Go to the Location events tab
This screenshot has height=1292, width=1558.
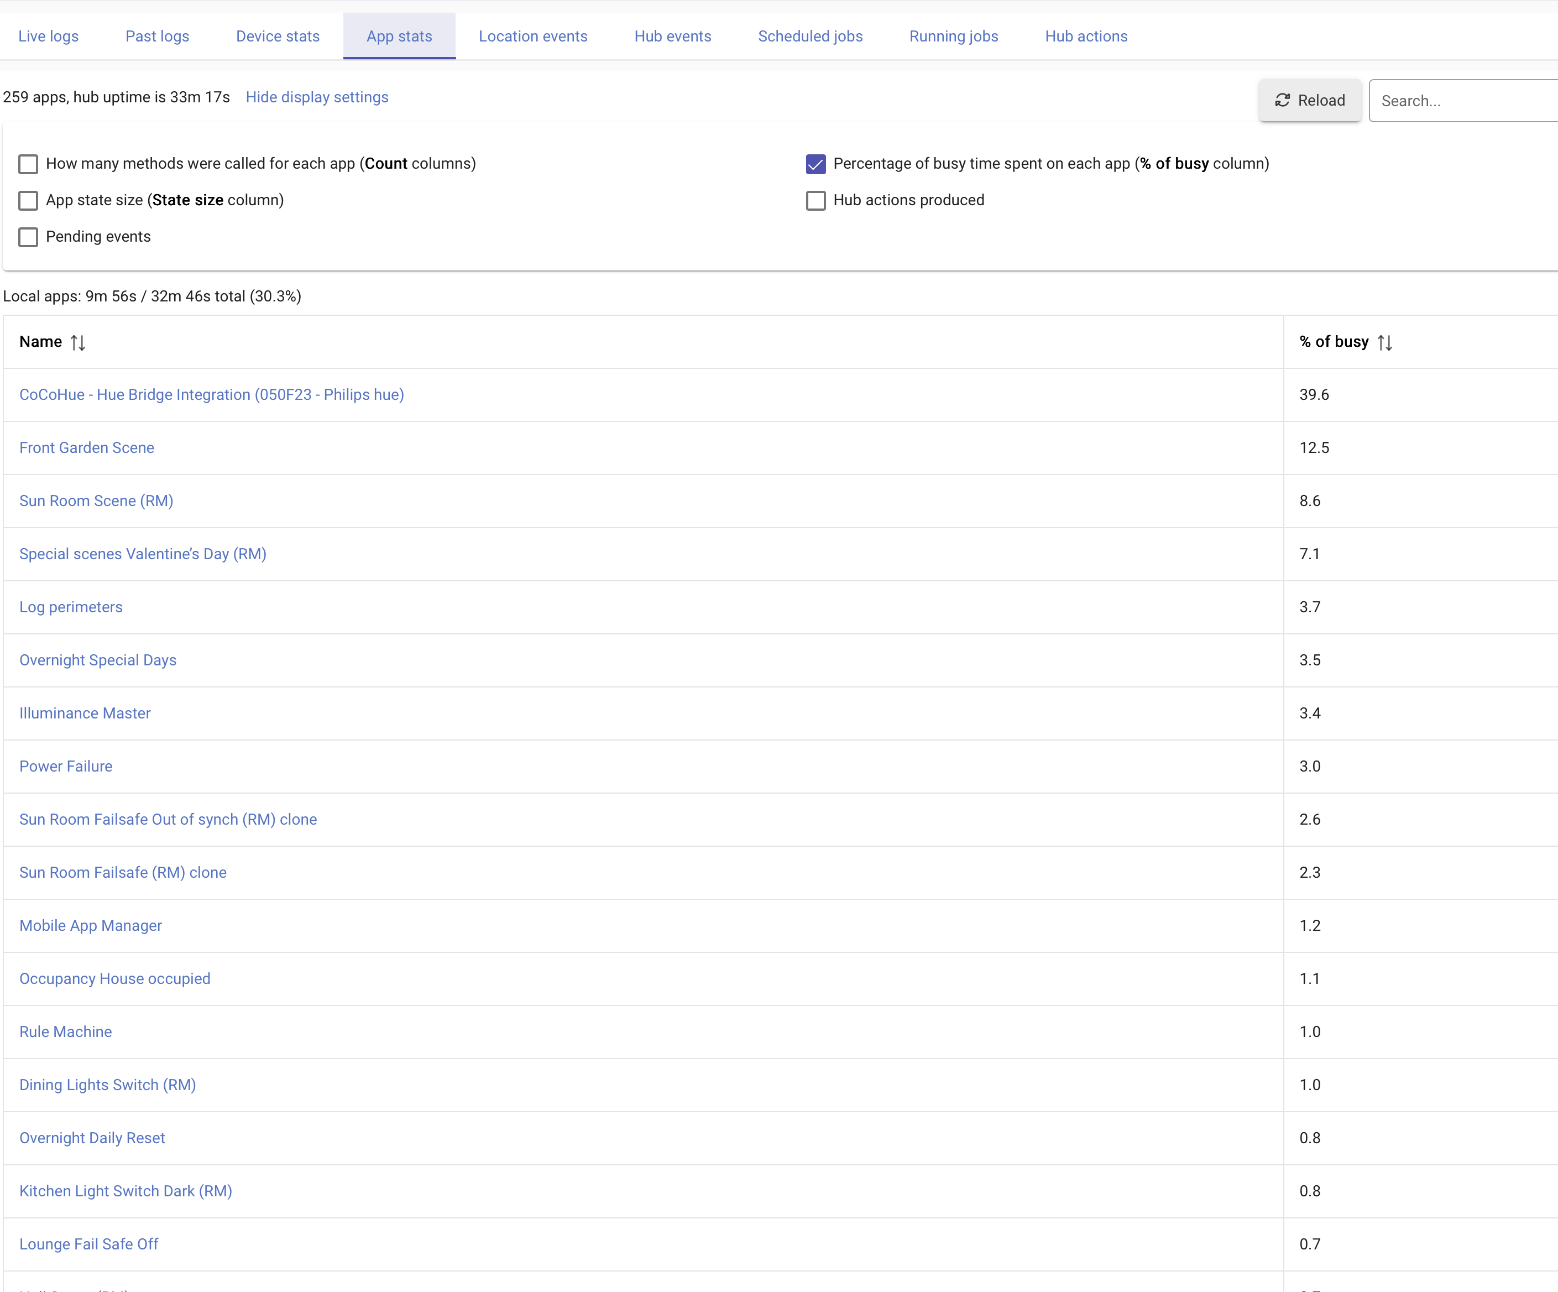pyautogui.click(x=532, y=37)
